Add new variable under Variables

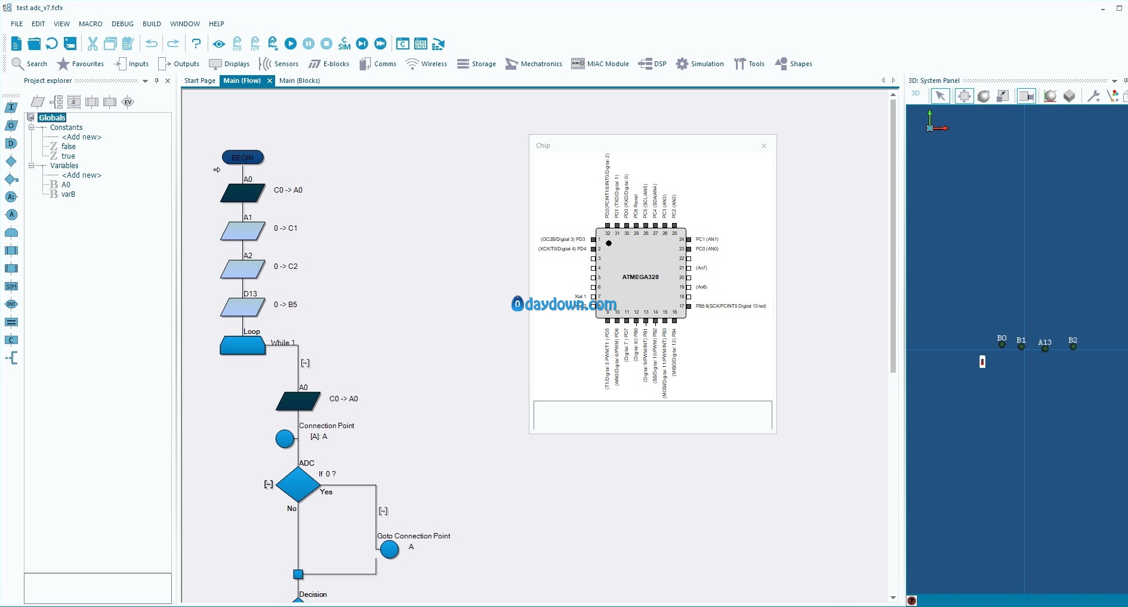pos(82,175)
